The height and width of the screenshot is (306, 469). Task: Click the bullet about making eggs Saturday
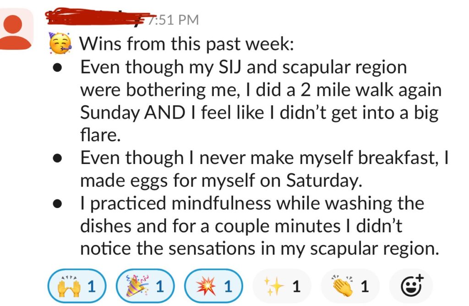point(264,169)
